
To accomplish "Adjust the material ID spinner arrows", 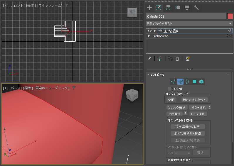I will pos(189,153).
